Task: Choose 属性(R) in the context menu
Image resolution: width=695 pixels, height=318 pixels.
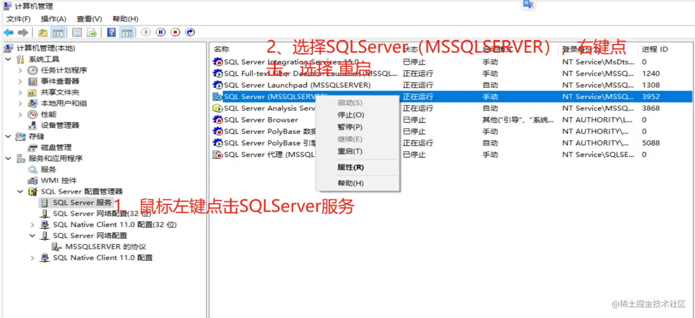Action: click(x=351, y=167)
